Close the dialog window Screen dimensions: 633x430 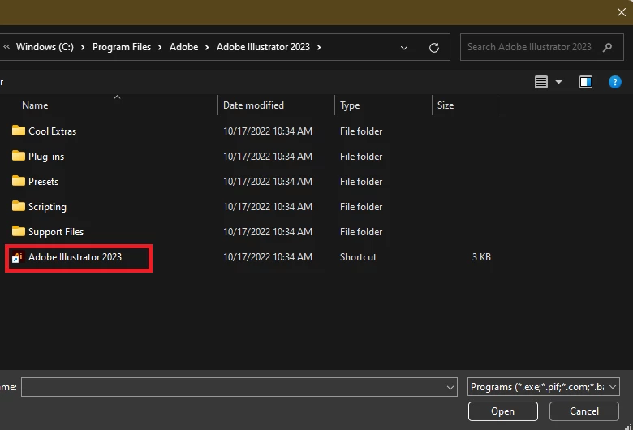622,12
